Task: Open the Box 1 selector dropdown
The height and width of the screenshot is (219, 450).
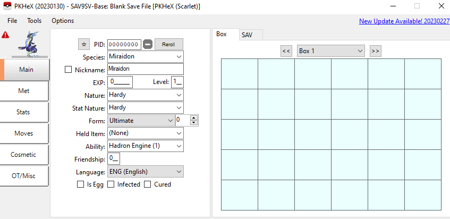Action: click(331, 51)
